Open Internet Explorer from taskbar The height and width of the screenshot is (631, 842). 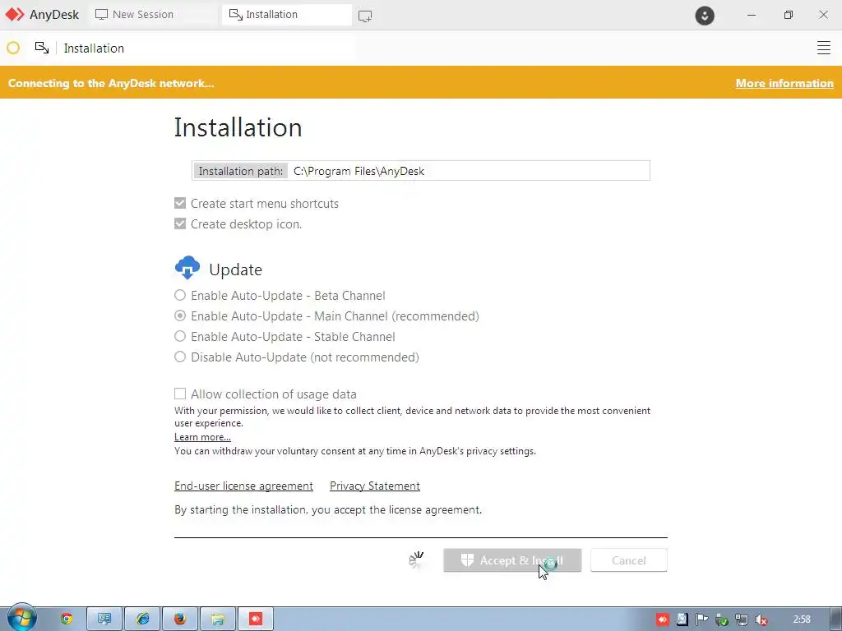click(x=143, y=619)
